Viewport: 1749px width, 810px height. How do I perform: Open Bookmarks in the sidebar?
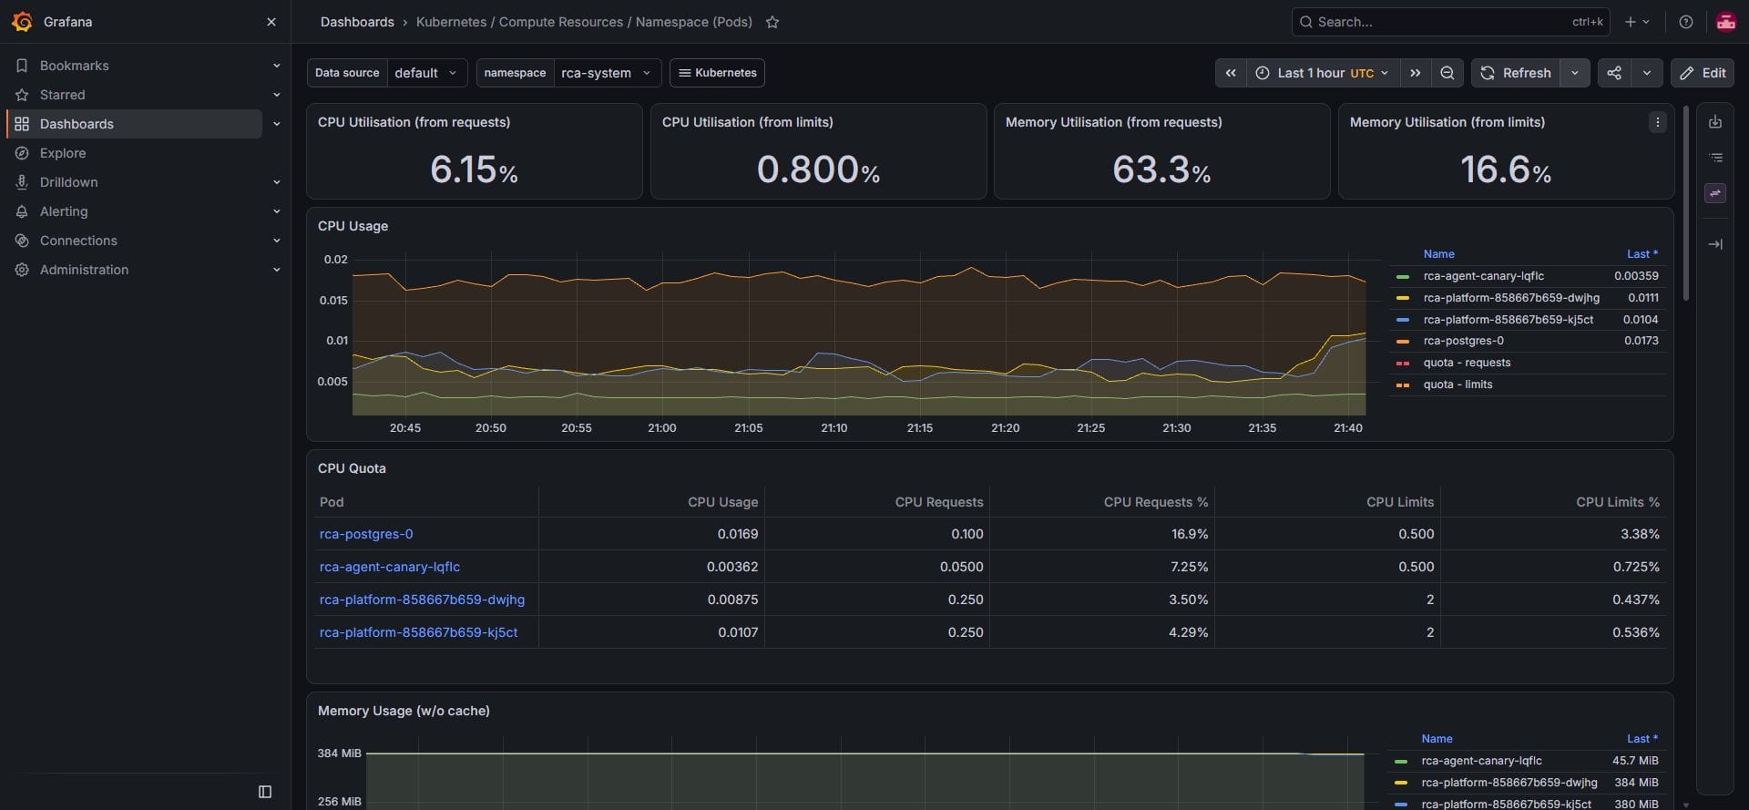75,66
